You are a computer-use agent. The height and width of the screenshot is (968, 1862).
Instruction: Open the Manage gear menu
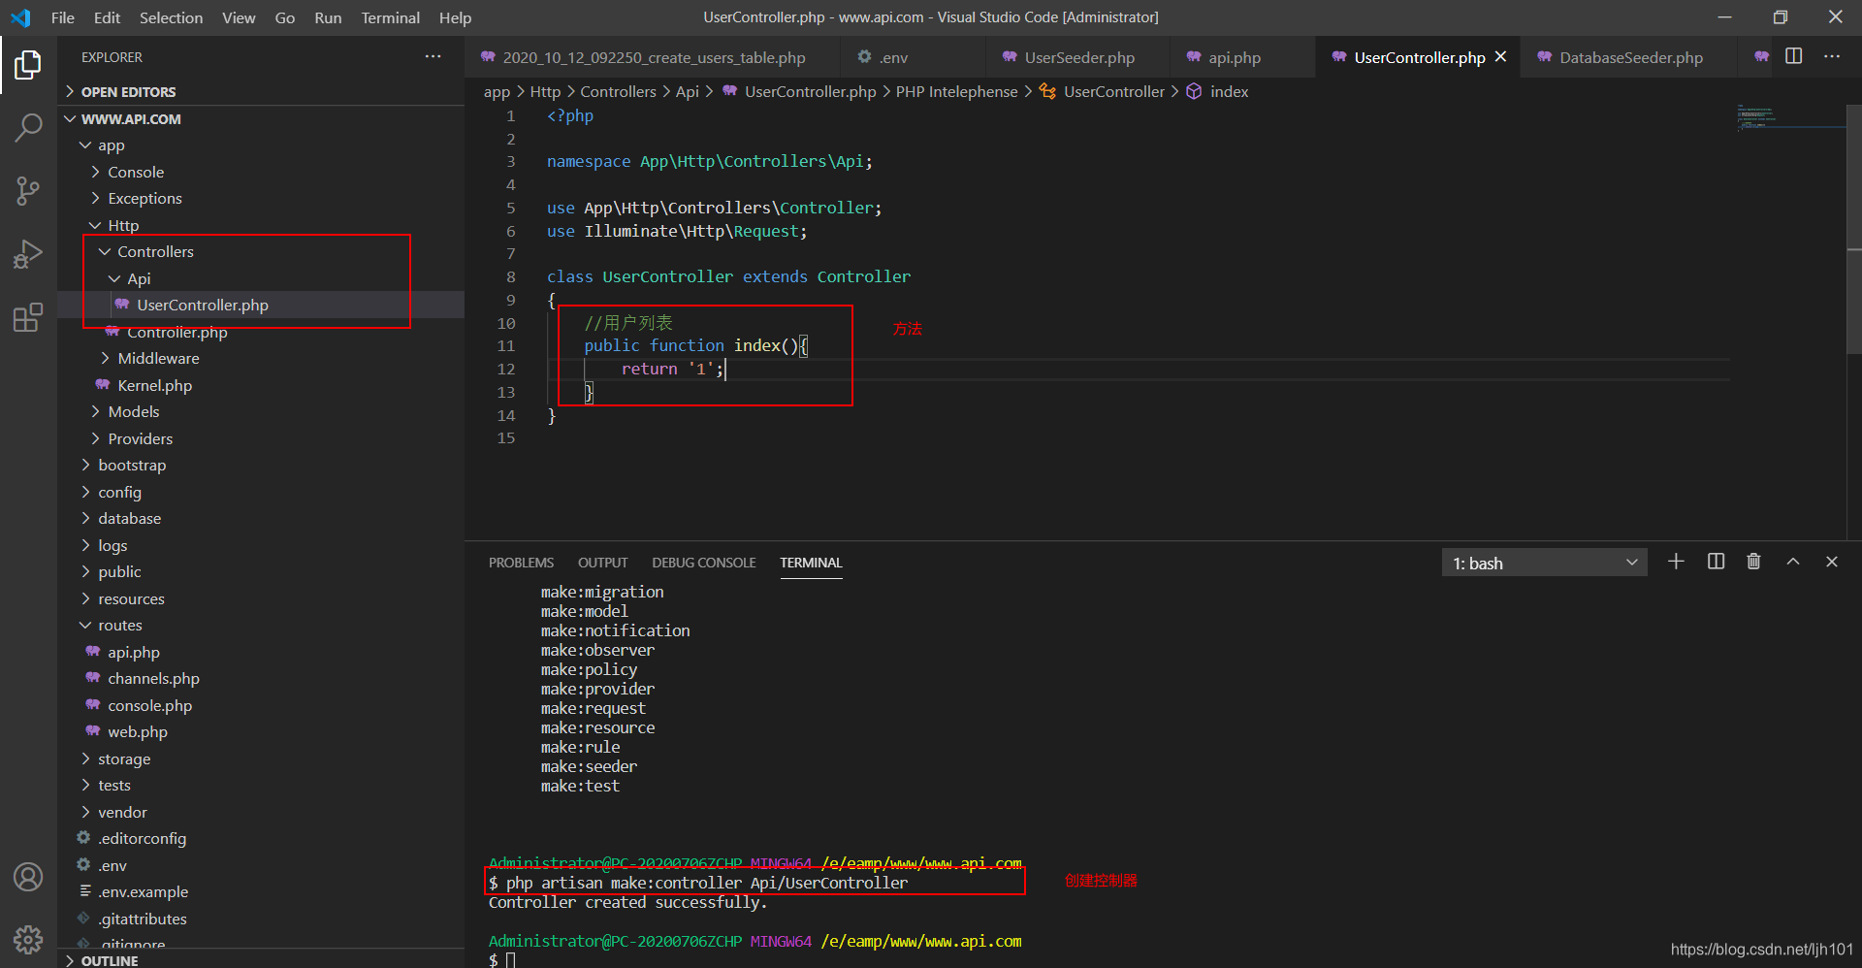28,939
